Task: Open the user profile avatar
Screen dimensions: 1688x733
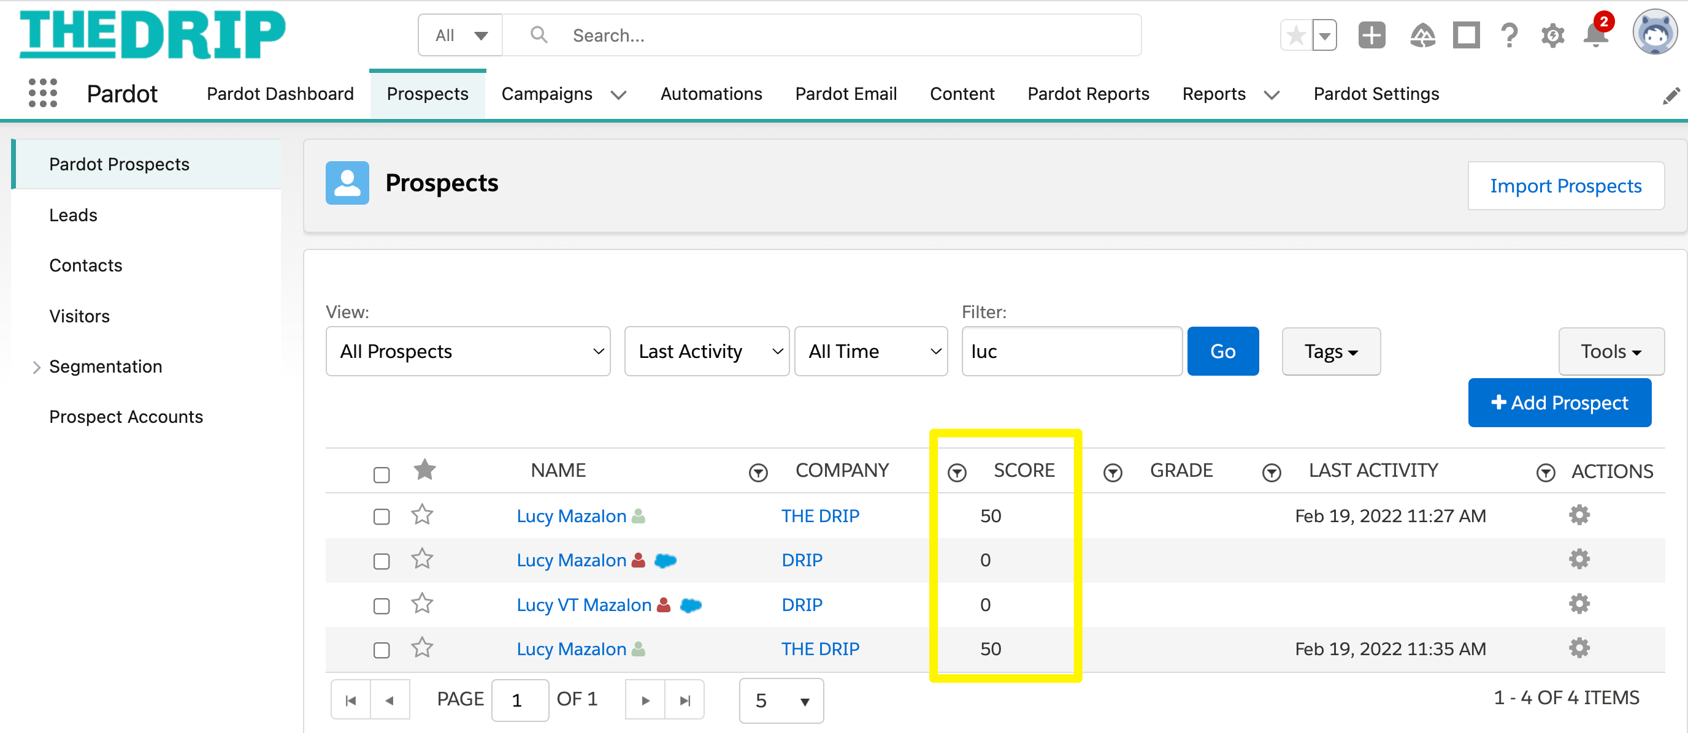Action: (1655, 32)
